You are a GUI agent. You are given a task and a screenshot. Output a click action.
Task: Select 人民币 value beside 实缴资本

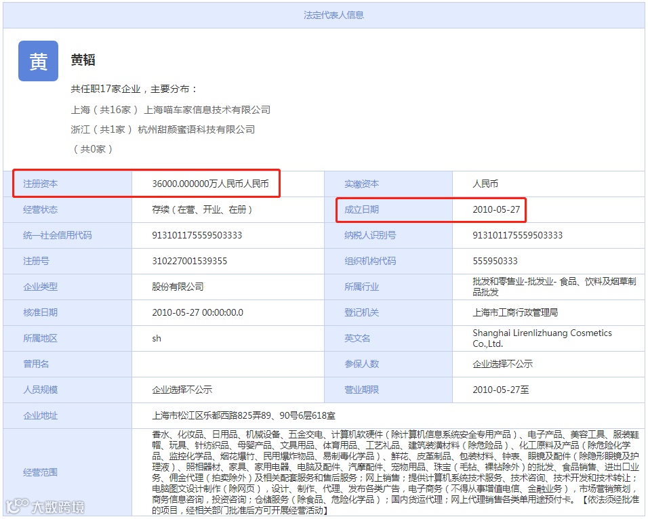(x=485, y=184)
